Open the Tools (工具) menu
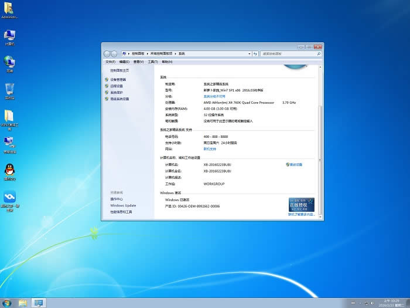 click(152, 62)
